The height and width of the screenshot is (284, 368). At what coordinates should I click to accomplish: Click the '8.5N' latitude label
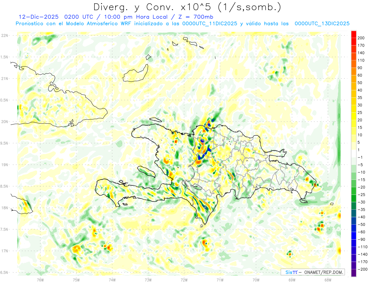[4, 186]
